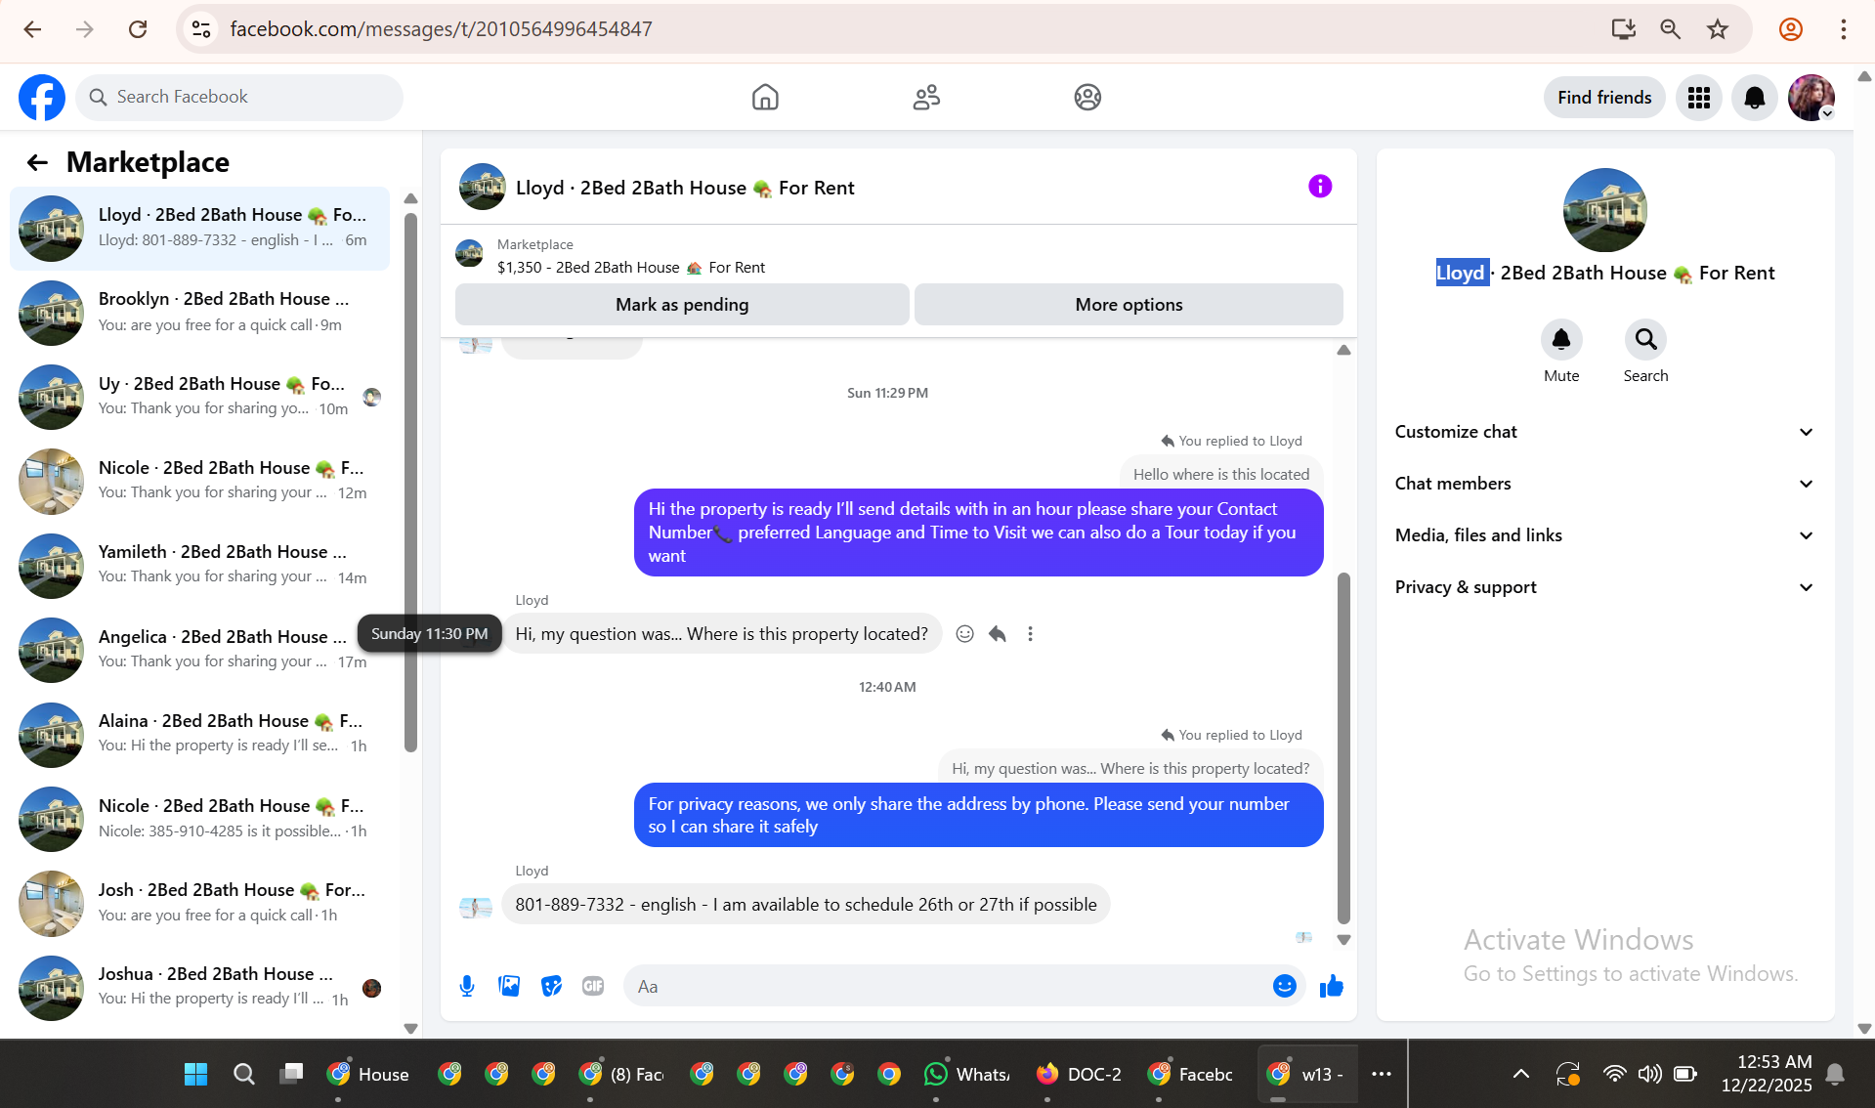The image size is (1875, 1108).
Task: Open the Facebook menu grid icon
Action: (x=1699, y=98)
